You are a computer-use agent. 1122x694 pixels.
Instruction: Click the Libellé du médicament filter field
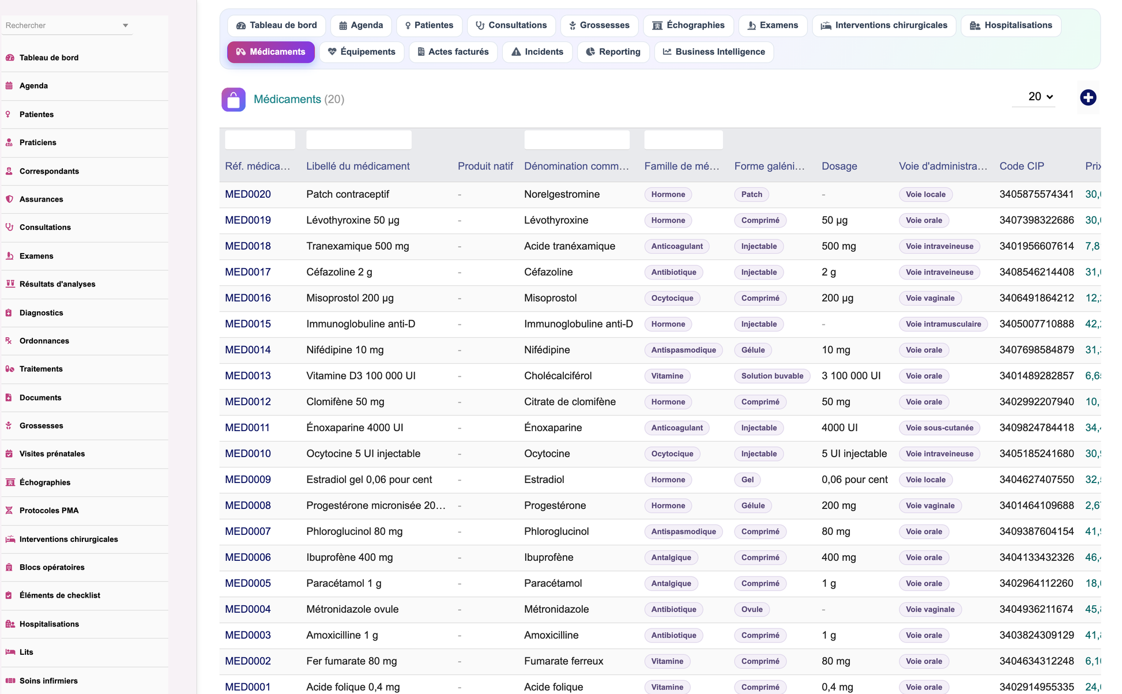[x=359, y=140]
